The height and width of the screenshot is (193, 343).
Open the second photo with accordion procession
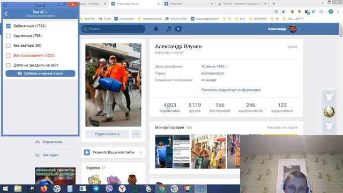[208, 151]
